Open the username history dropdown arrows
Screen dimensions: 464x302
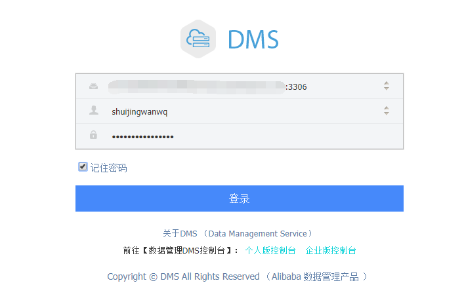387,111
